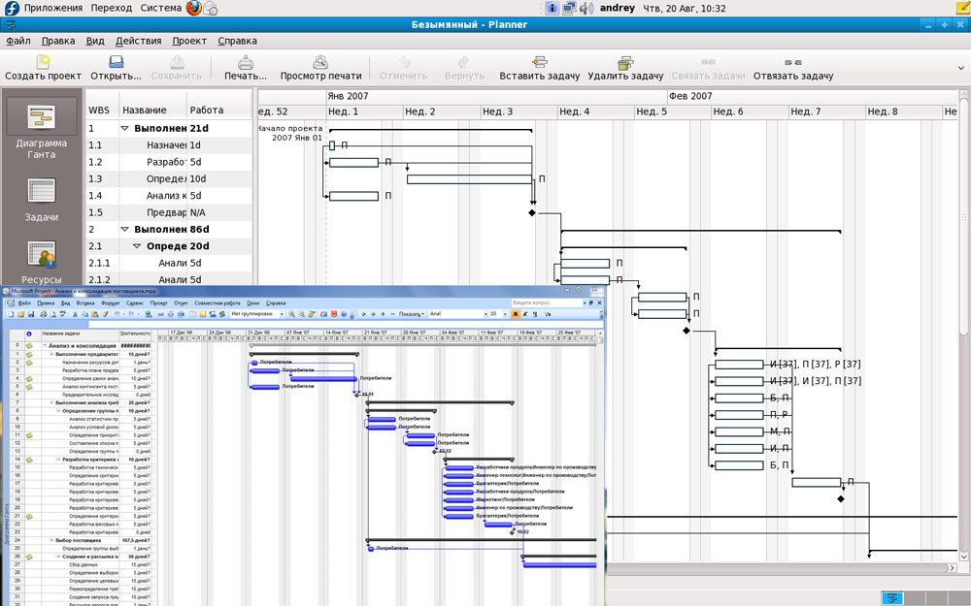Screen dimensions: 971x606
Task: Collapse the WBS 2.1 subtask group
Action: pyautogui.click(x=137, y=247)
